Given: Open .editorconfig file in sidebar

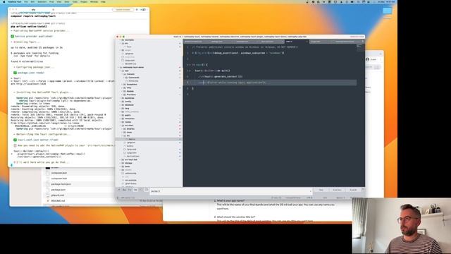Looking at the screenshot, I should click(x=130, y=174).
